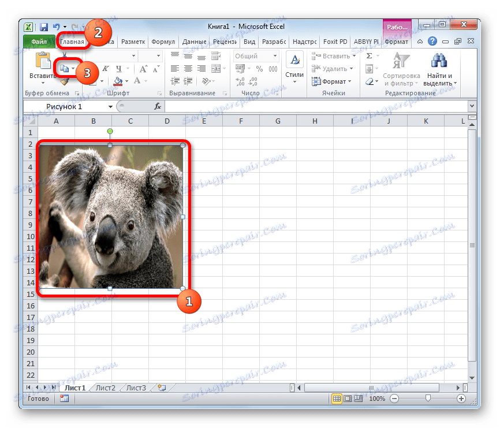The image size is (500, 428).
Task: Toggle underline with the Ч button
Action: pyautogui.click(x=119, y=68)
